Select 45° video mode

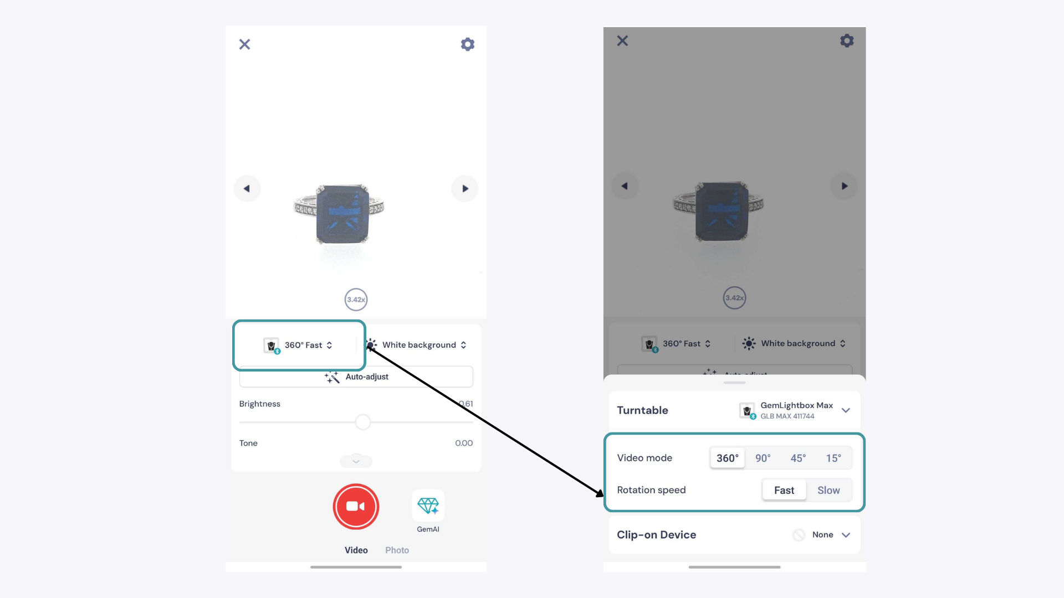tap(798, 458)
